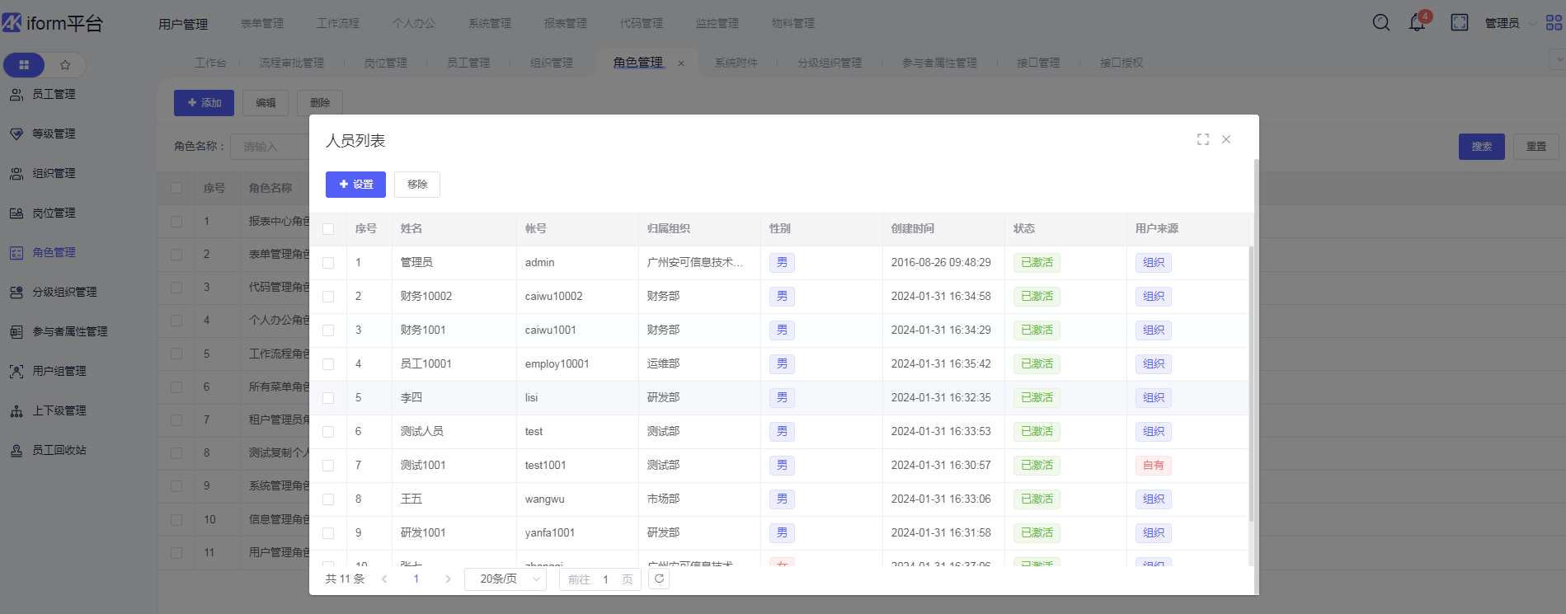Toggle fullscreen icon in top header
Screen dimensions: 1566x614
click(x=1460, y=22)
